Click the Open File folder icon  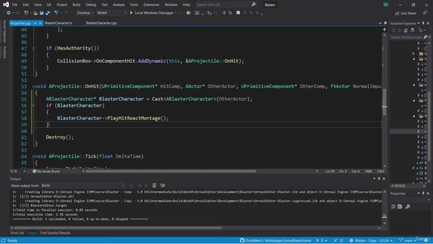pos(35,13)
